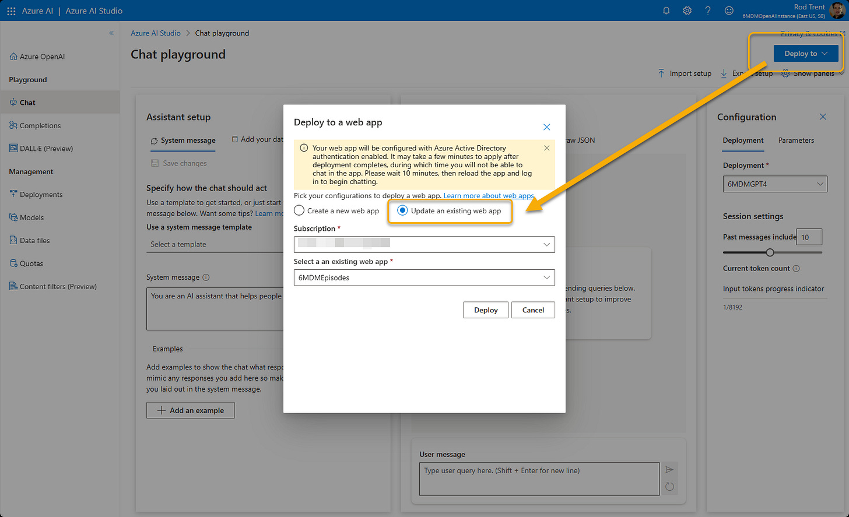Switch to the Parameters tab
The height and width of the screenshot is (517, 849).
(x=796, y=140)
